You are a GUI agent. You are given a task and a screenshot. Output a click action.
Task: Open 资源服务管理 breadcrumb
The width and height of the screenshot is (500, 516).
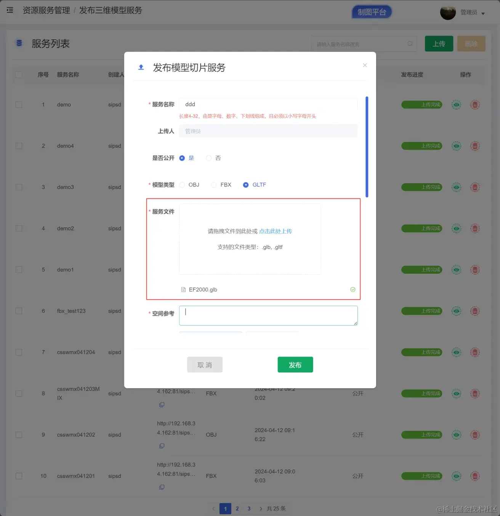coord(46,10)
